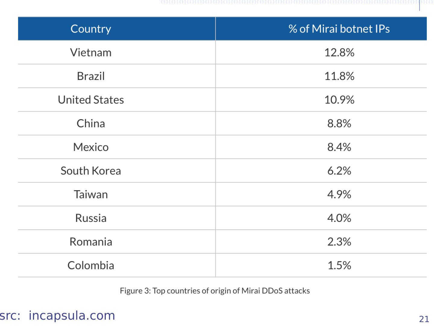Click the % of Mirai botnet IPs header

[339, 29]
